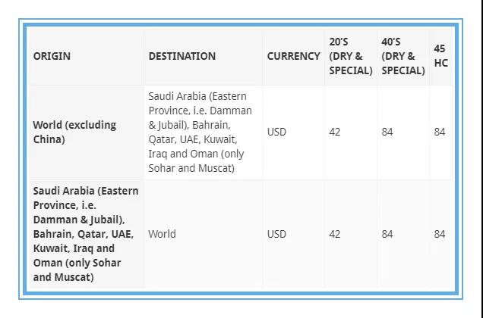Screen dimensions: 483x318
Task: Click the 45 HC column header
Action: [440, 56]
